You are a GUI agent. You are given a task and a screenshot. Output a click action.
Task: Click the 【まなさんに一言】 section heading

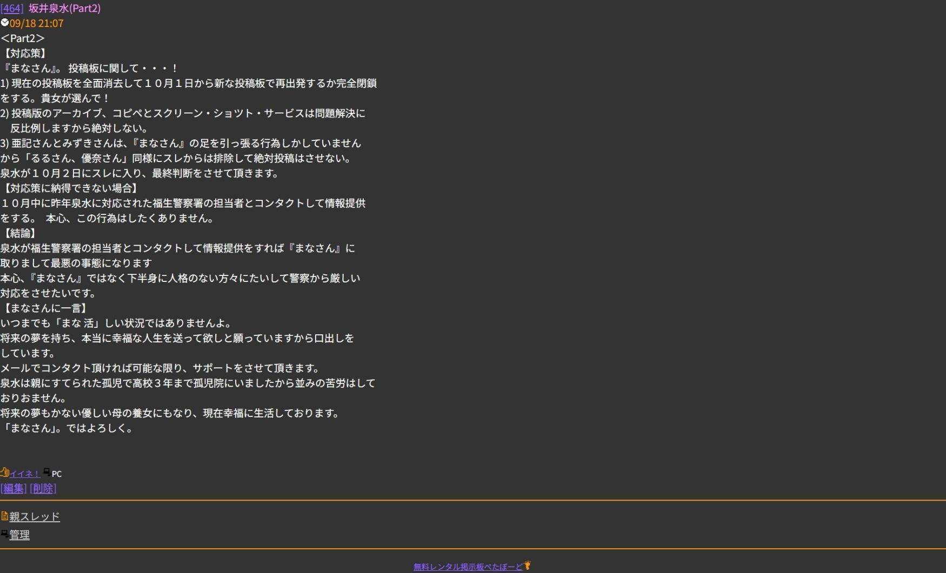click(45, 308)
